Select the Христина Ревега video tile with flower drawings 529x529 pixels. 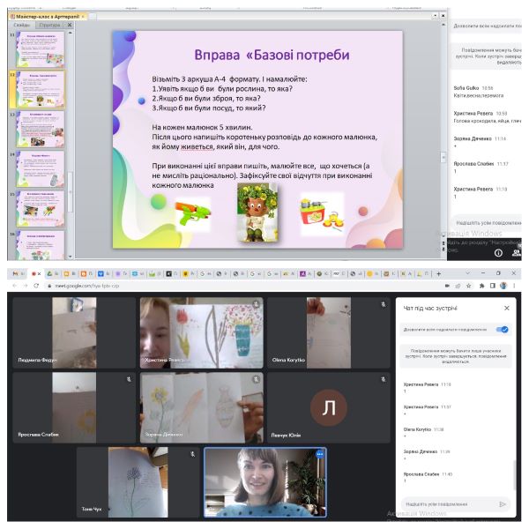[x=201, y=332]
